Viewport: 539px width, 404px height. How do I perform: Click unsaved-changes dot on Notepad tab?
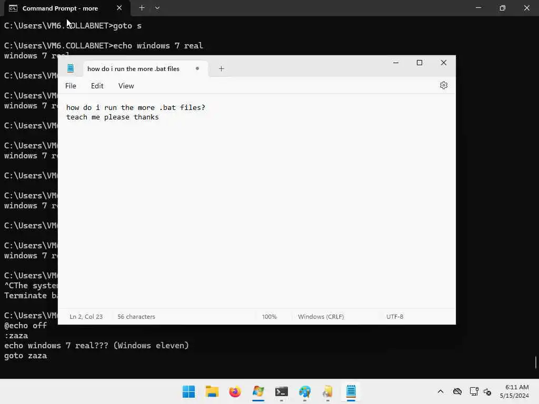197,68
